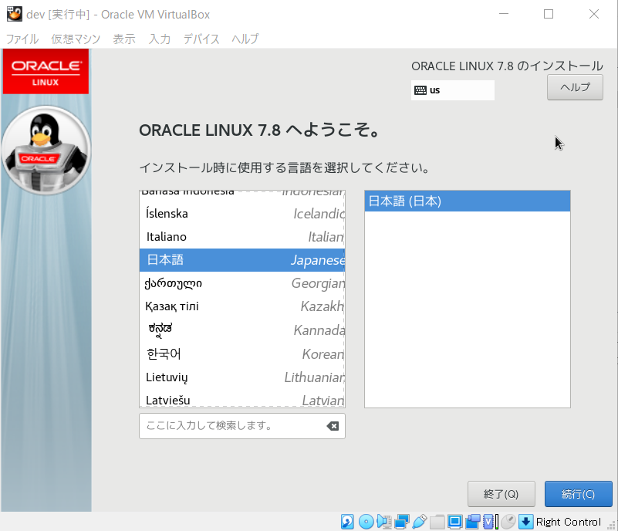Click the network adapter status icon
Screen dimensions: 618x531
[x=402, y=522]
